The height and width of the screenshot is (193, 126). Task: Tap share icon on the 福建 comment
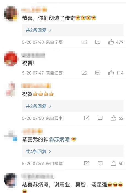coord(86,163)
